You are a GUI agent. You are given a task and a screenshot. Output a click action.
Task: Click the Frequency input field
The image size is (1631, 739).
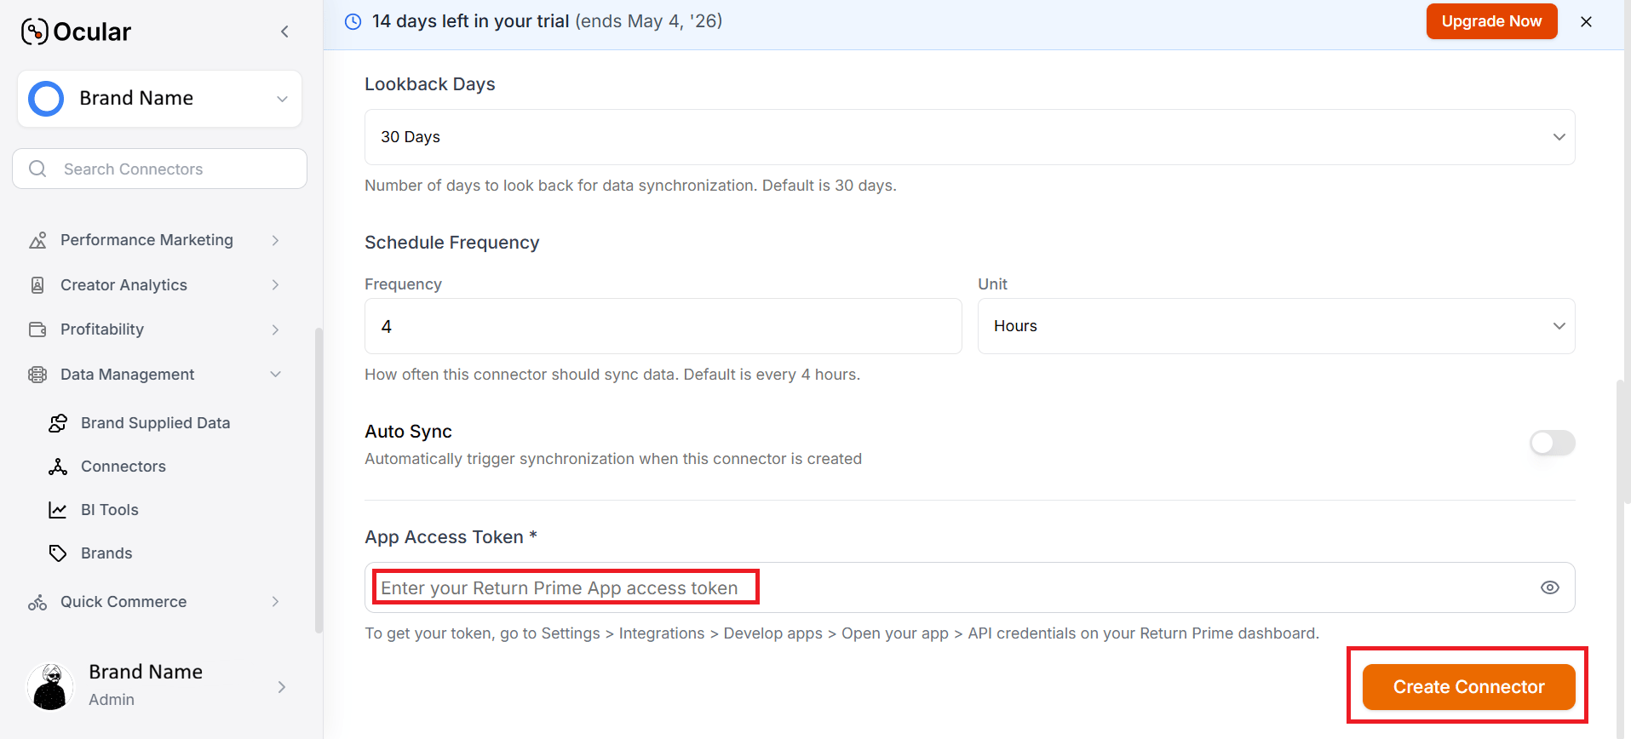663,326
